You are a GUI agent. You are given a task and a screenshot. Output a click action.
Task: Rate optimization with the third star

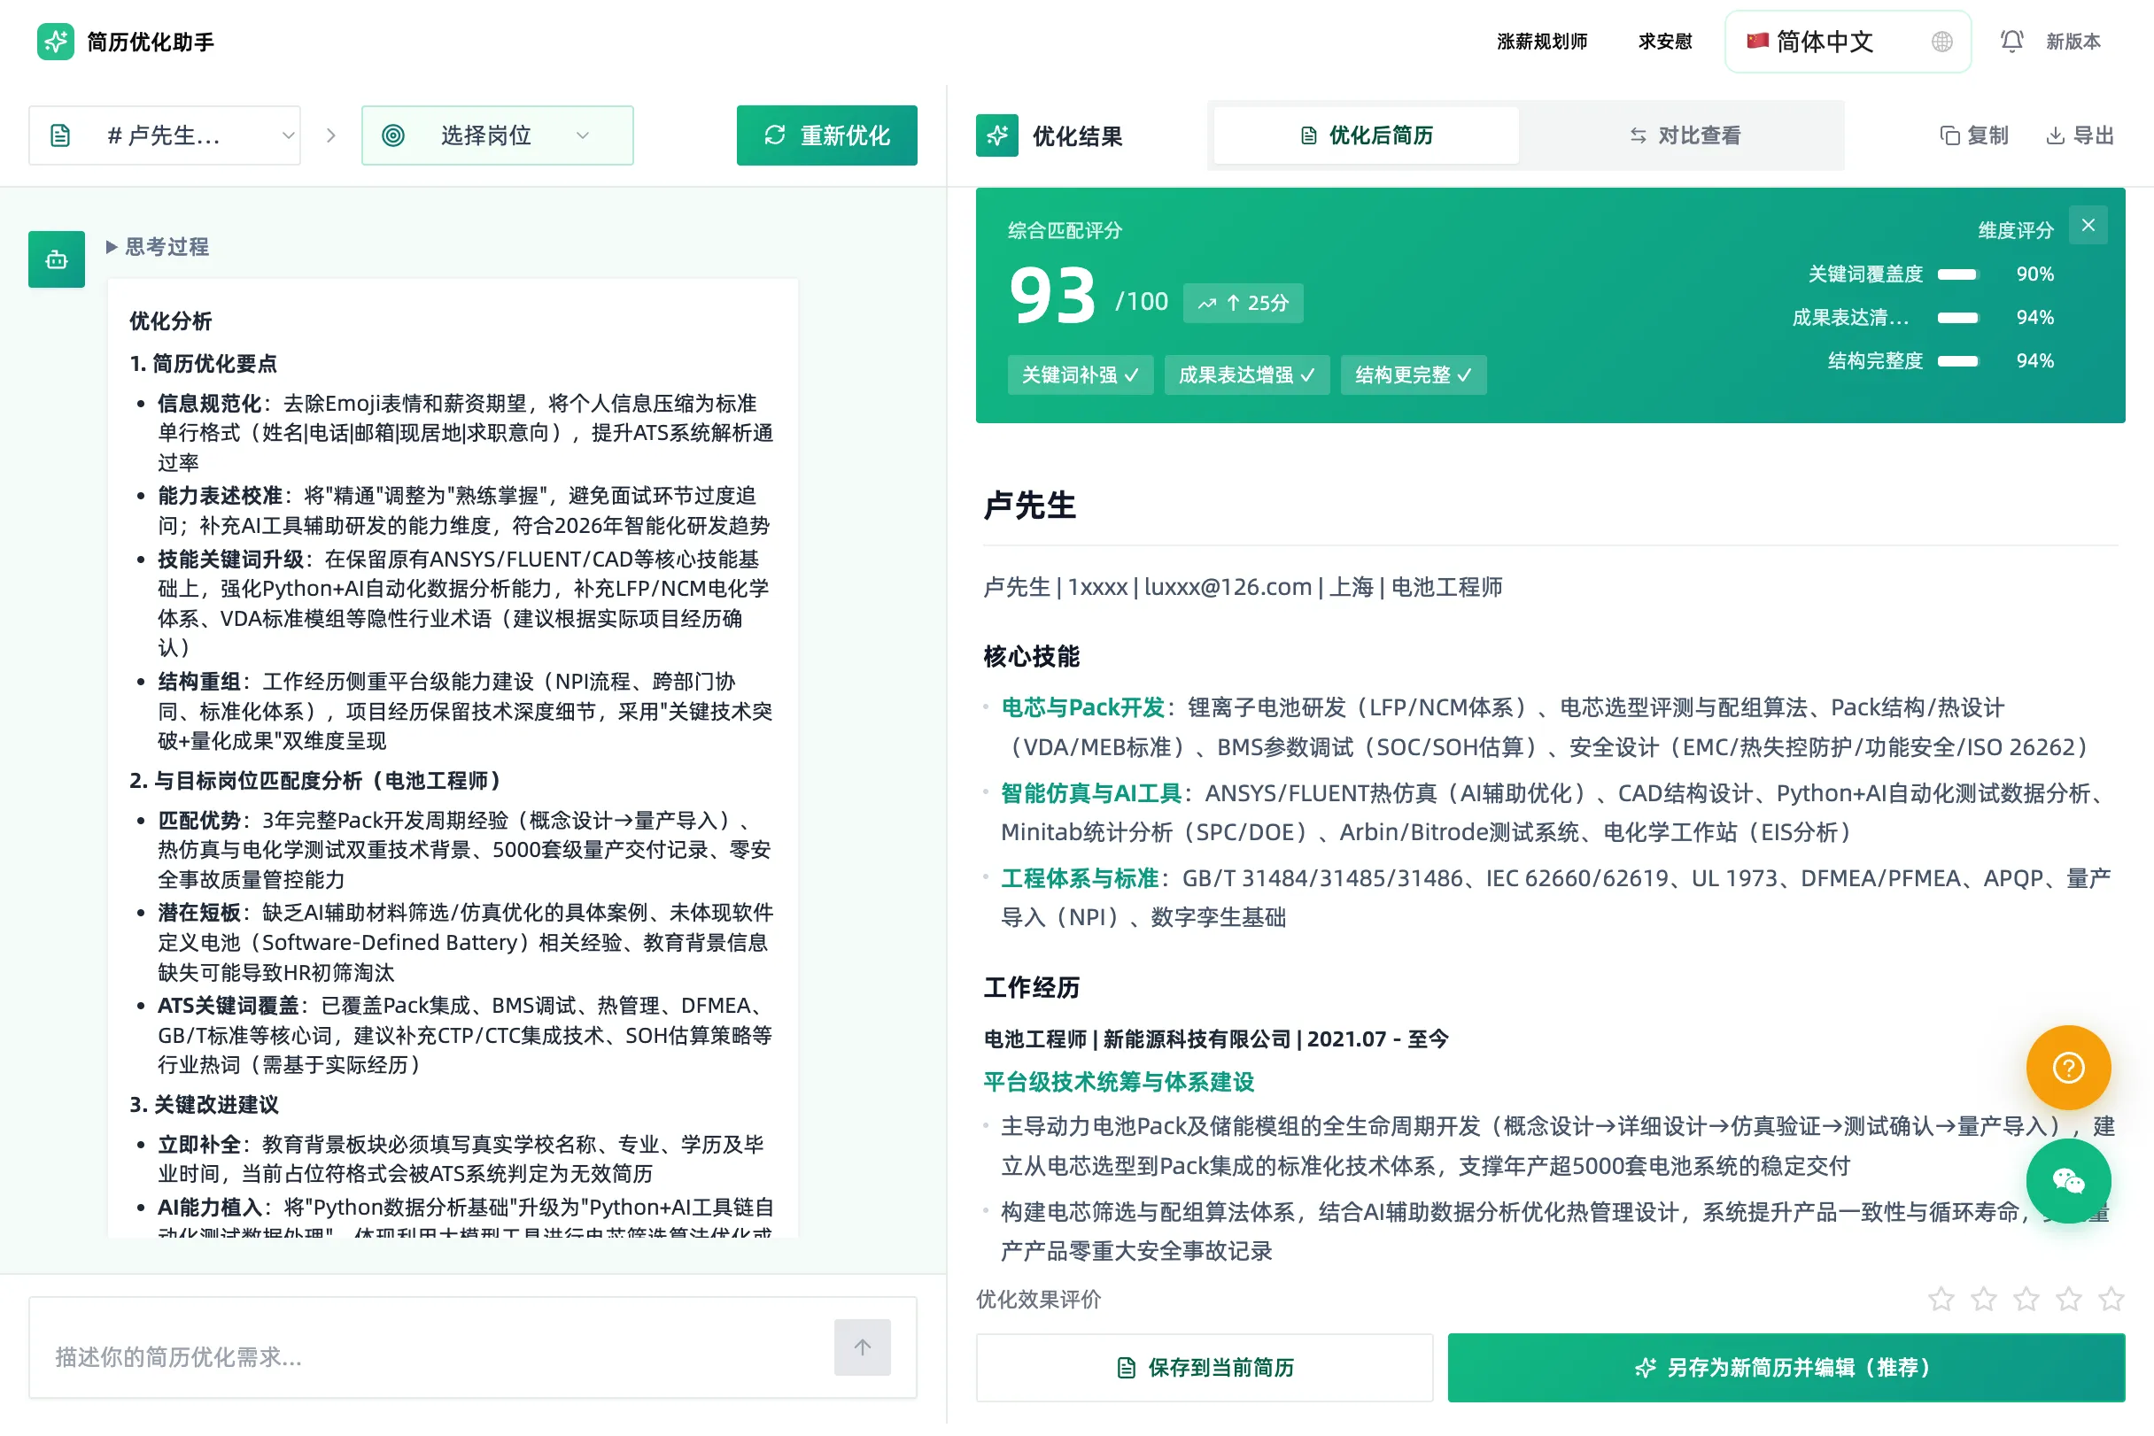click(2026, 1299)
